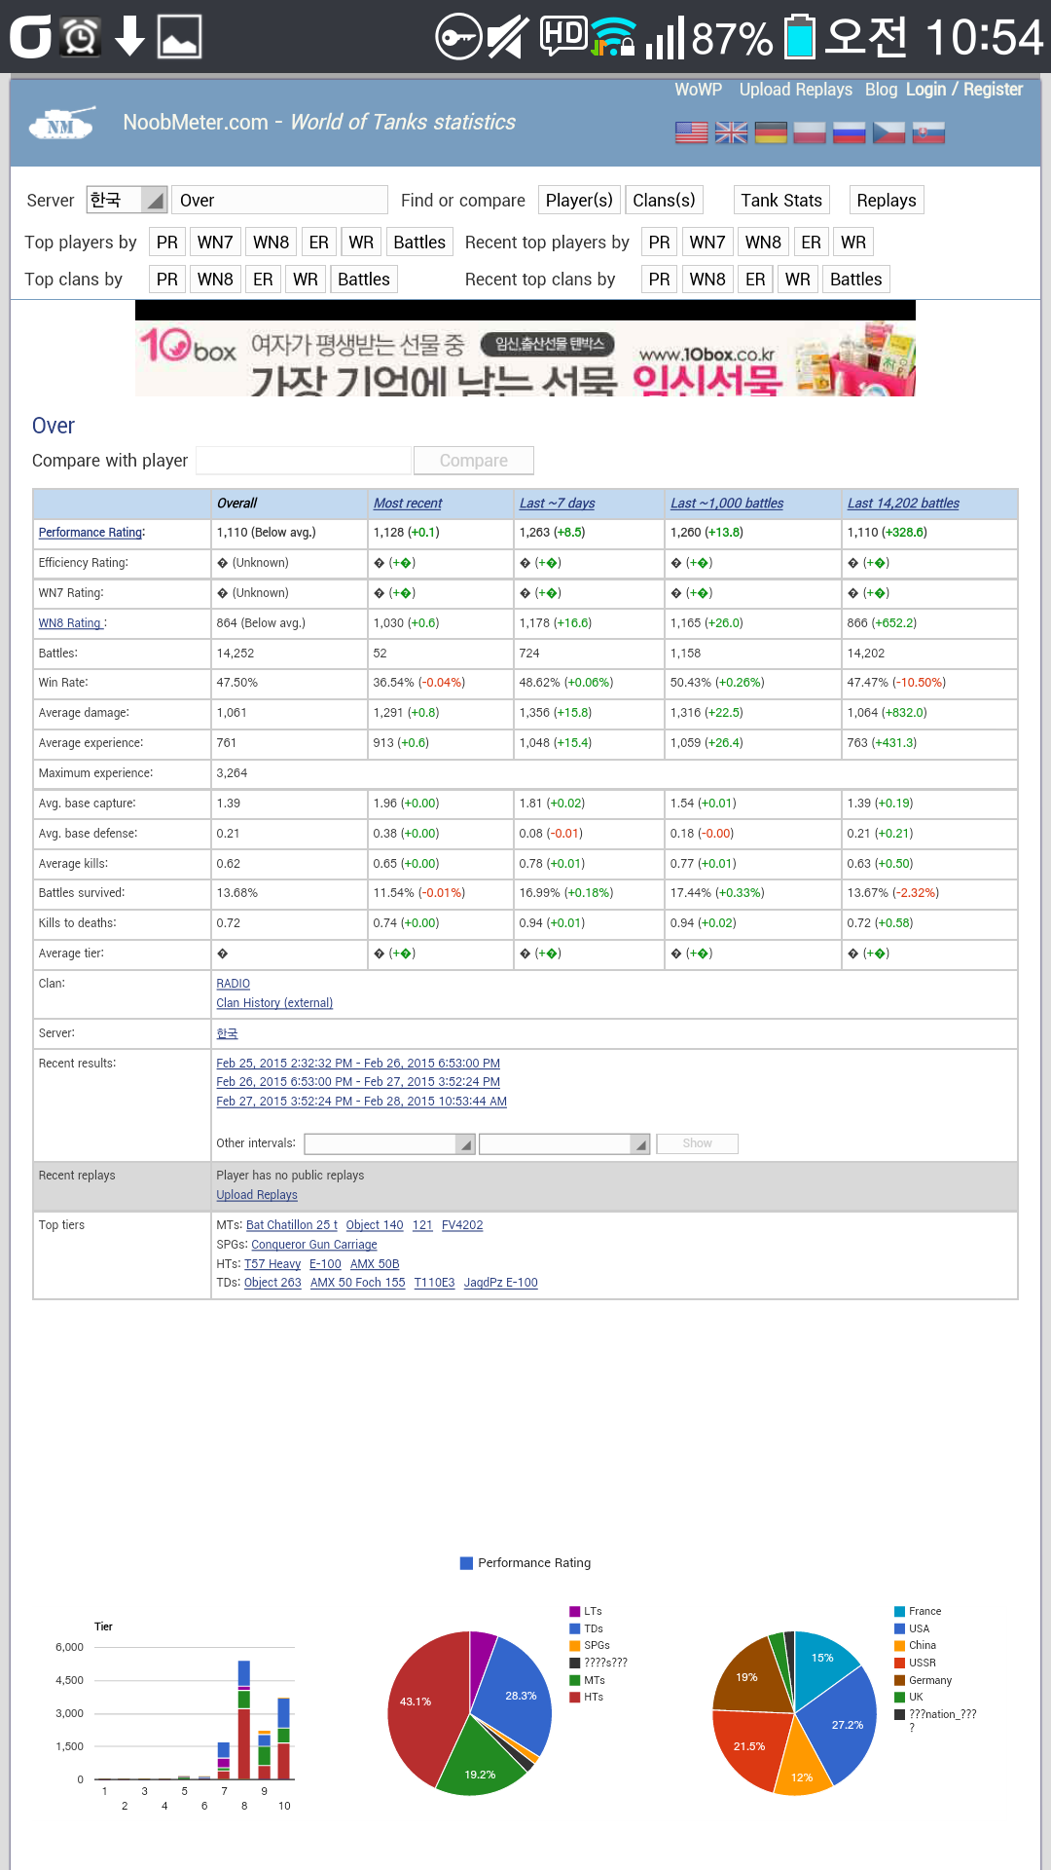This screenshot has width=1051, height=1870.
Task: Open the alarm clock status bar icon
Action: click(x=81, y=37)
